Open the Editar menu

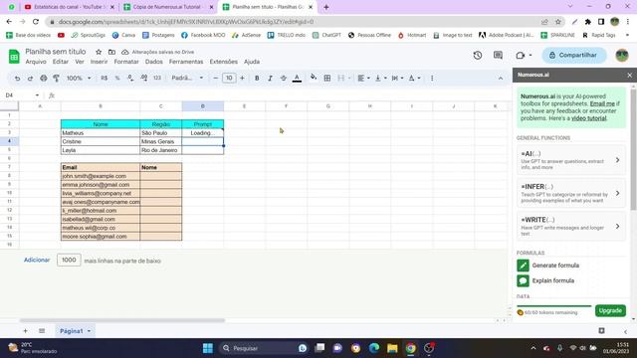(x=60, y=62)
